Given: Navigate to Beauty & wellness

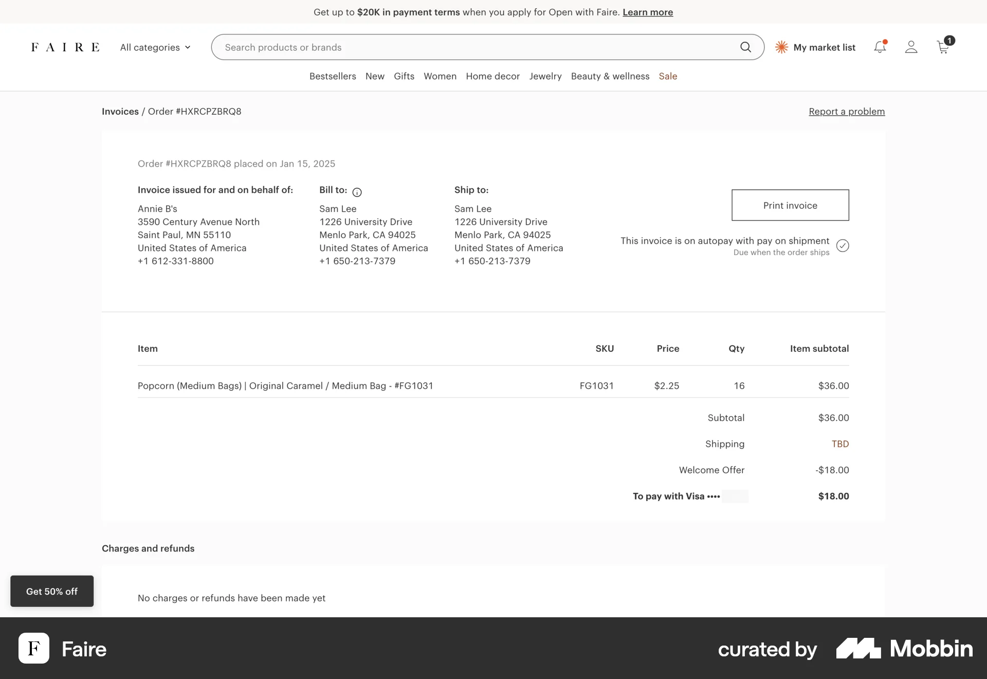Looking at the screenshot, I should 610,76.
